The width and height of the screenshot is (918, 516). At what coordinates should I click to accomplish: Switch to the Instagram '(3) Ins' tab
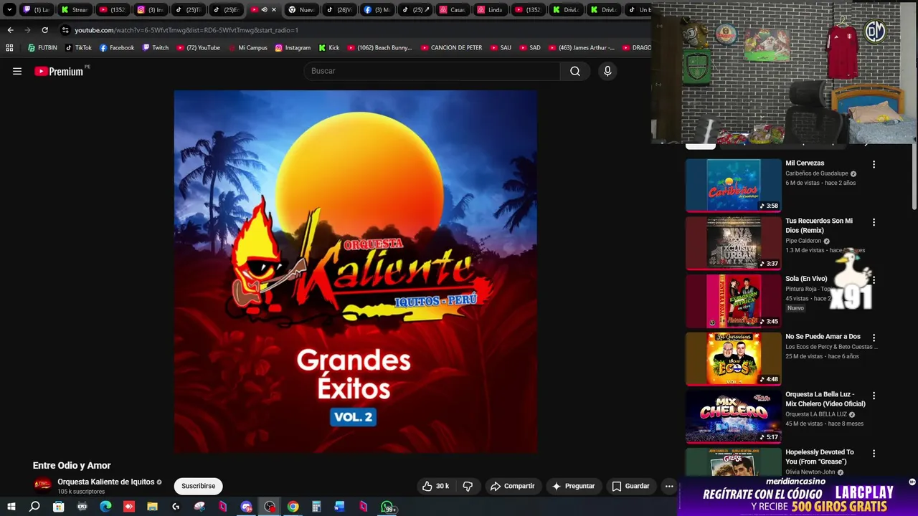pyautogui.click(x=151, y=10)
